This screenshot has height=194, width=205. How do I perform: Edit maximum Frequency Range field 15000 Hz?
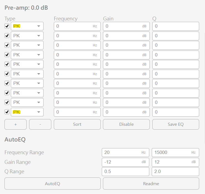[x=175, y=153]
